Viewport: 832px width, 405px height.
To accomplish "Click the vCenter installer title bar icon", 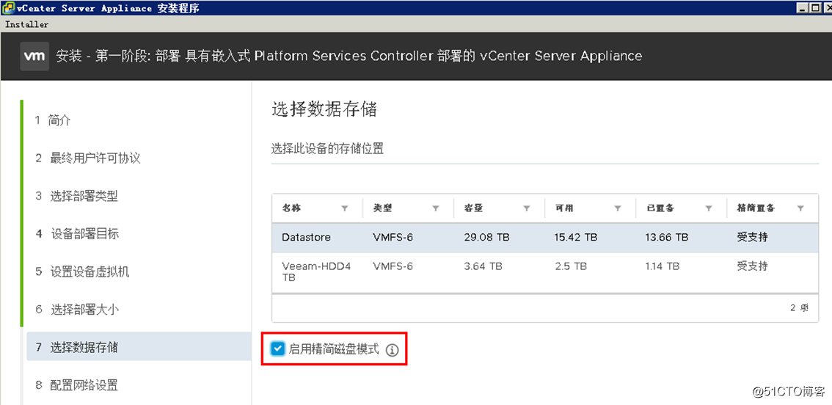I will pyautogui.click(x=7, y=8).
